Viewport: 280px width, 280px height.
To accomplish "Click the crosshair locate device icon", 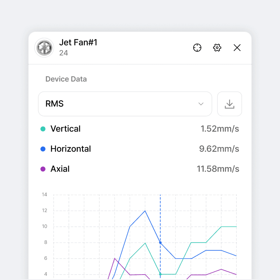I will click(197, 48).
